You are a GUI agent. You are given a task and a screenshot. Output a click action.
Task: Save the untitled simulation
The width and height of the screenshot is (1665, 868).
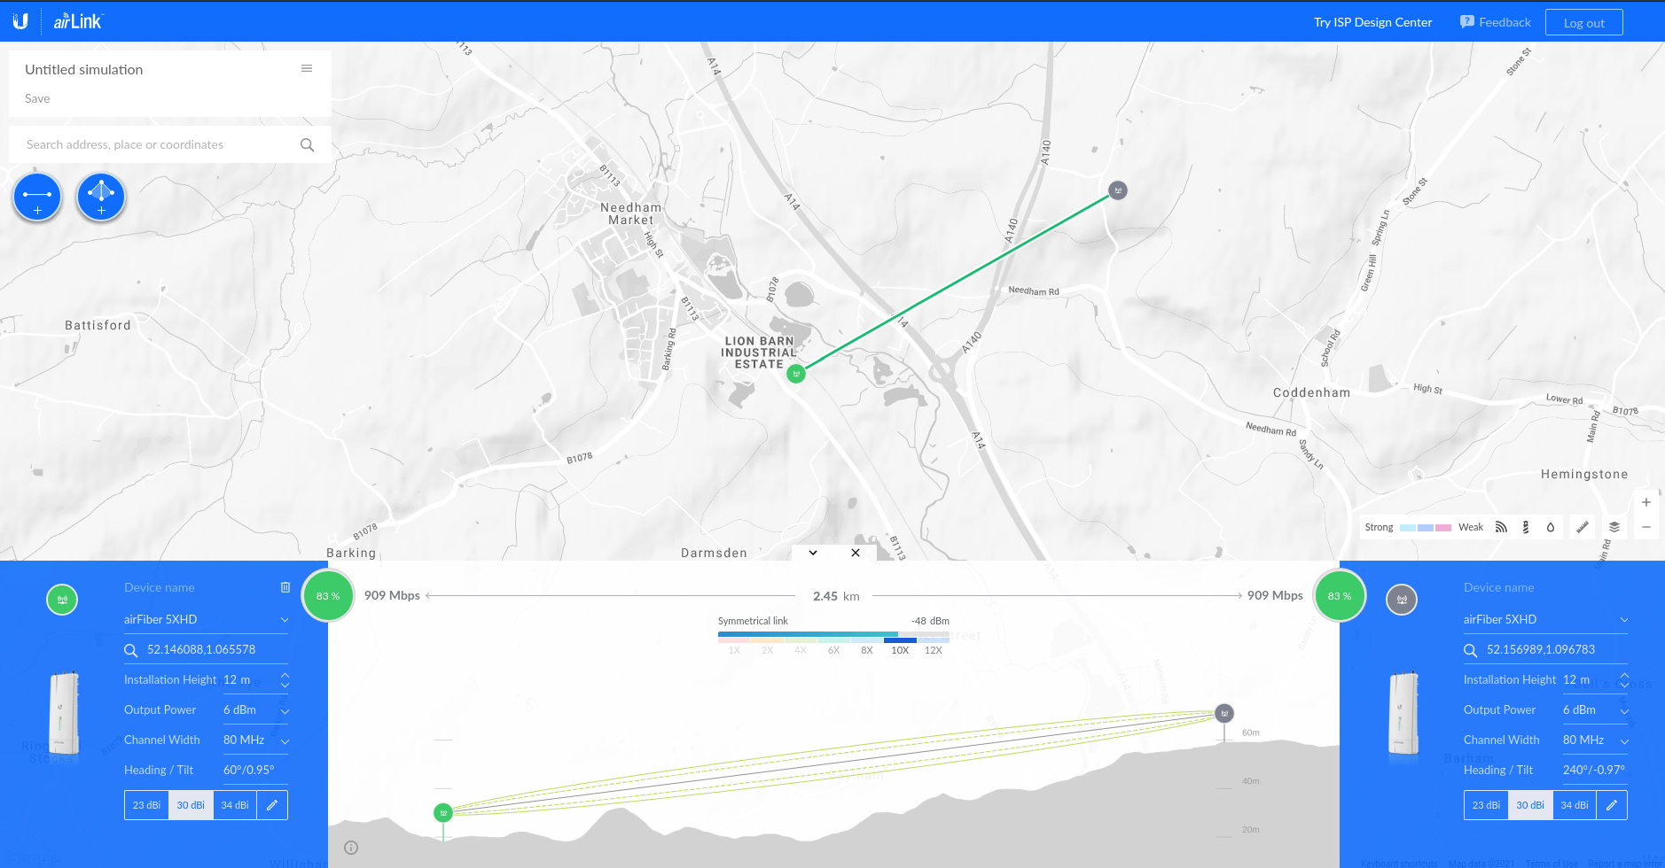tap(37, 98)
